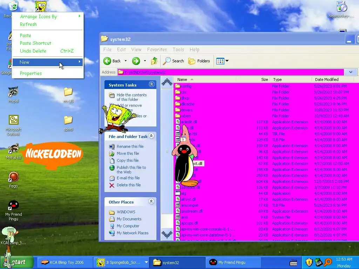Image resolution: width=359 pixels, height=269 pixels.
Task: Click the up arrow of side scrollbar
Action: tap(167, 82)
